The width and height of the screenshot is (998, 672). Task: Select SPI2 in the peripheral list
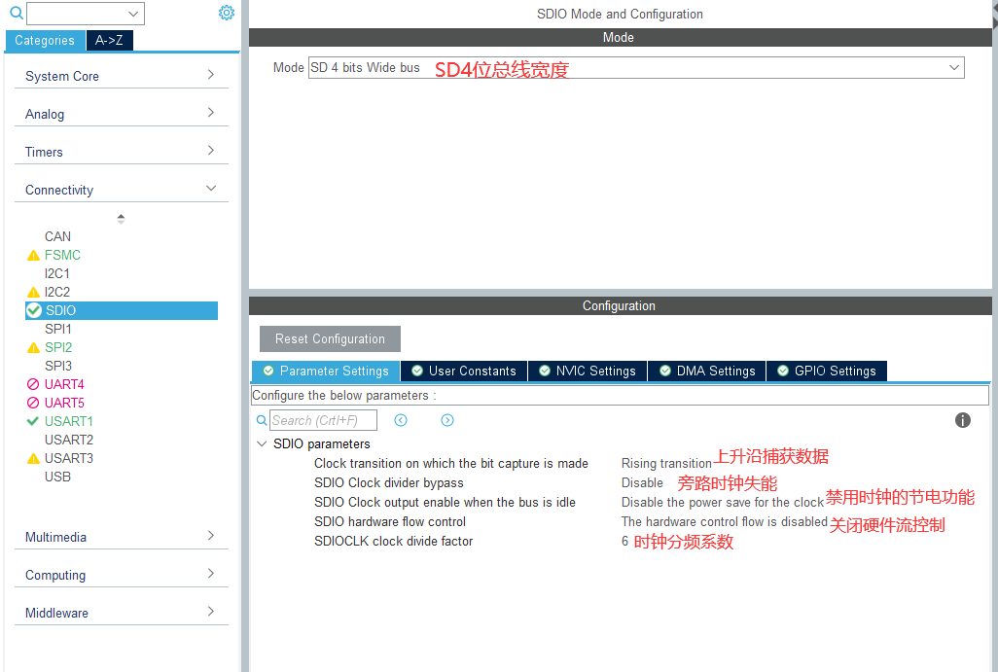click(x=58, y=347)
